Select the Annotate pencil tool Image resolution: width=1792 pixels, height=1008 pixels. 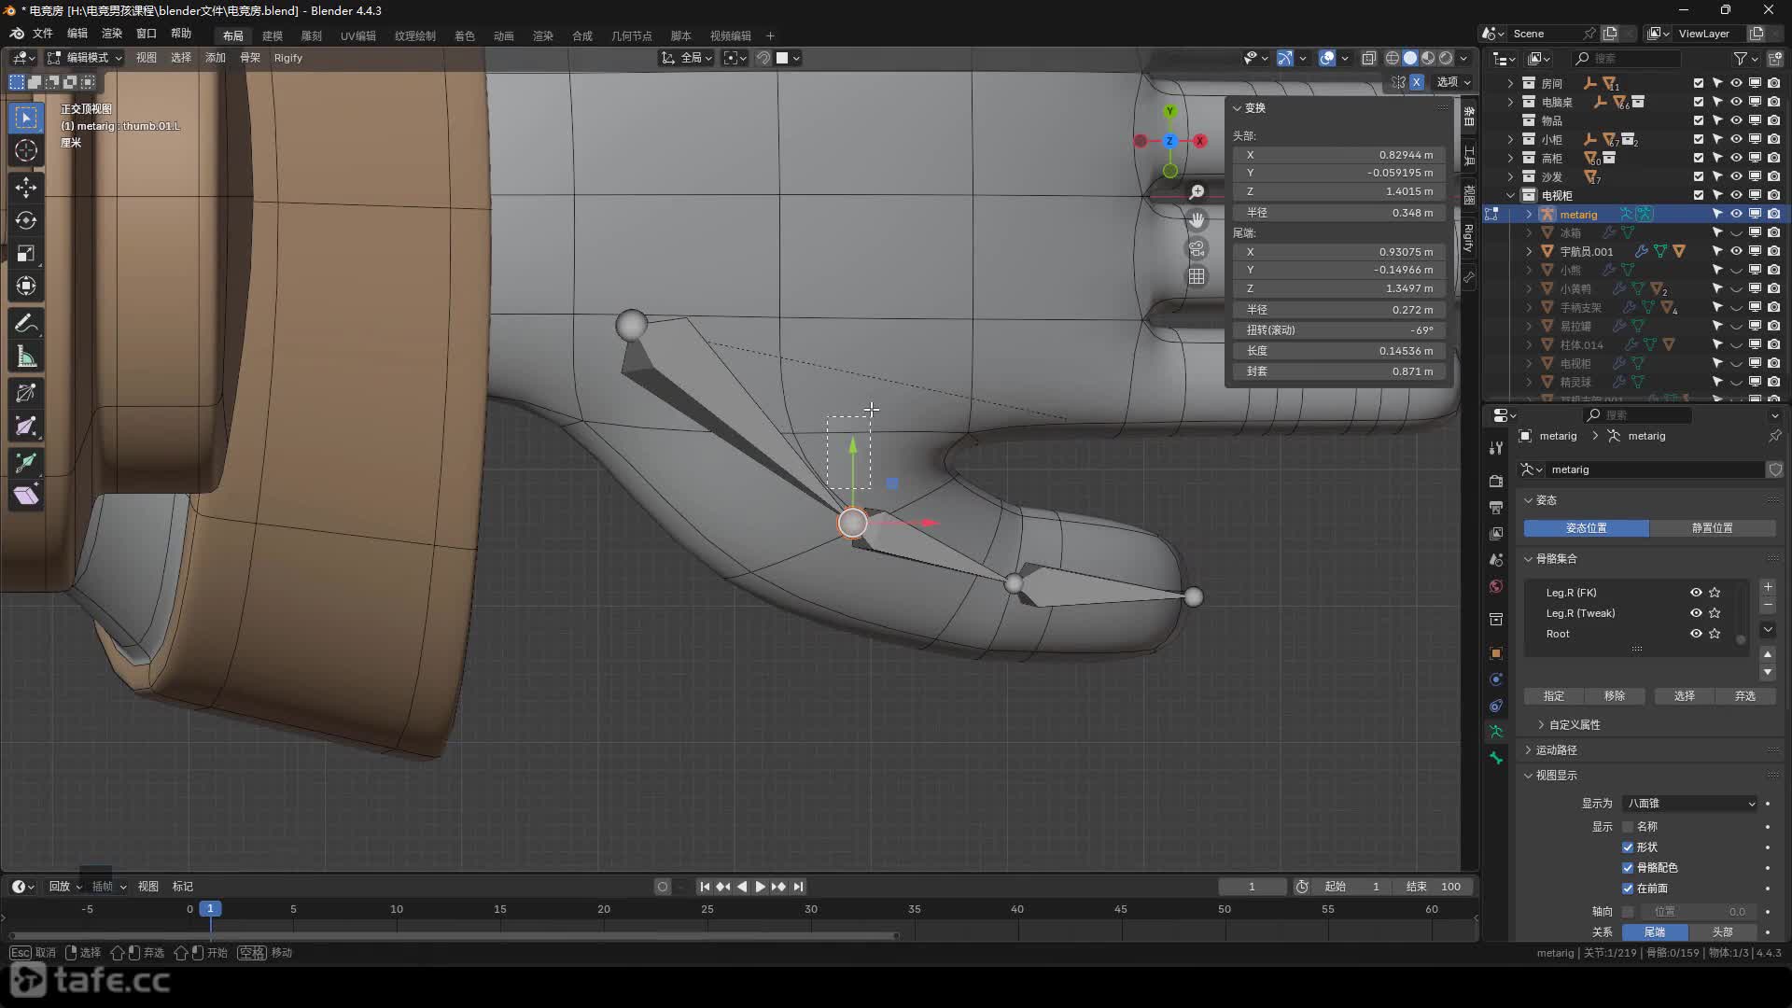click(x=26, y=324)
